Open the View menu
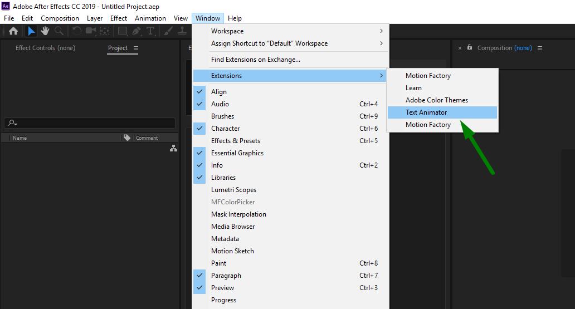 (x=181, y=18)
